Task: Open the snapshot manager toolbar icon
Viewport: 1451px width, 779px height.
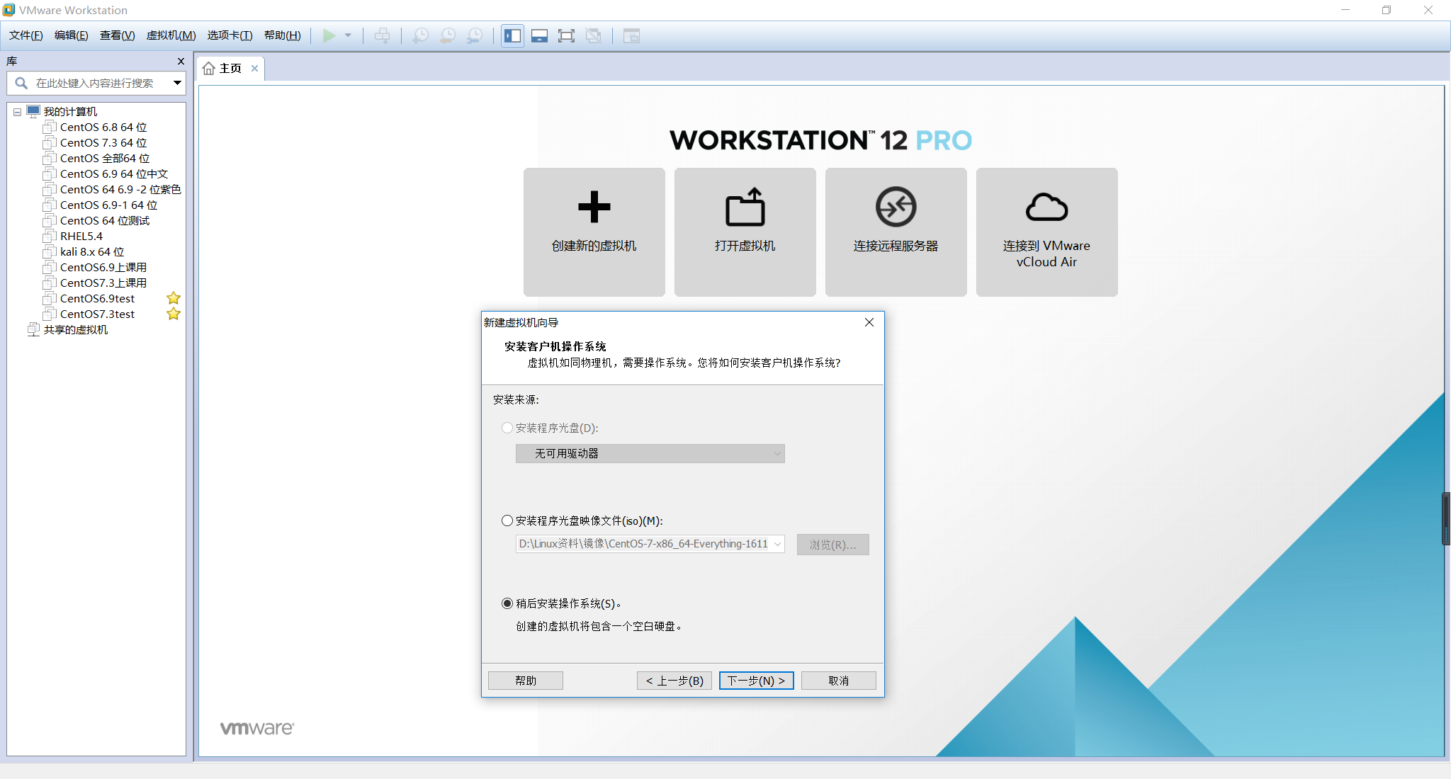Action: (475, 35)
